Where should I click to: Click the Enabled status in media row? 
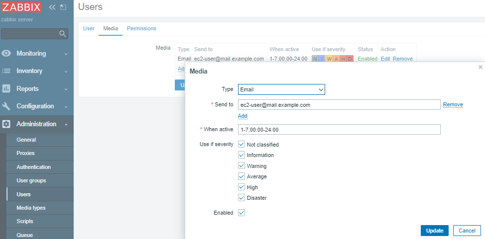(x=367, y=59)
